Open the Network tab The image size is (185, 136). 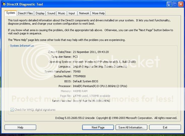[84, 13]
